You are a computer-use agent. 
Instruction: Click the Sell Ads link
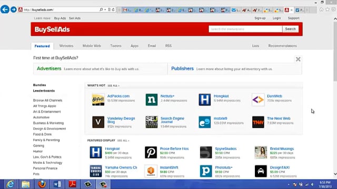75,18
